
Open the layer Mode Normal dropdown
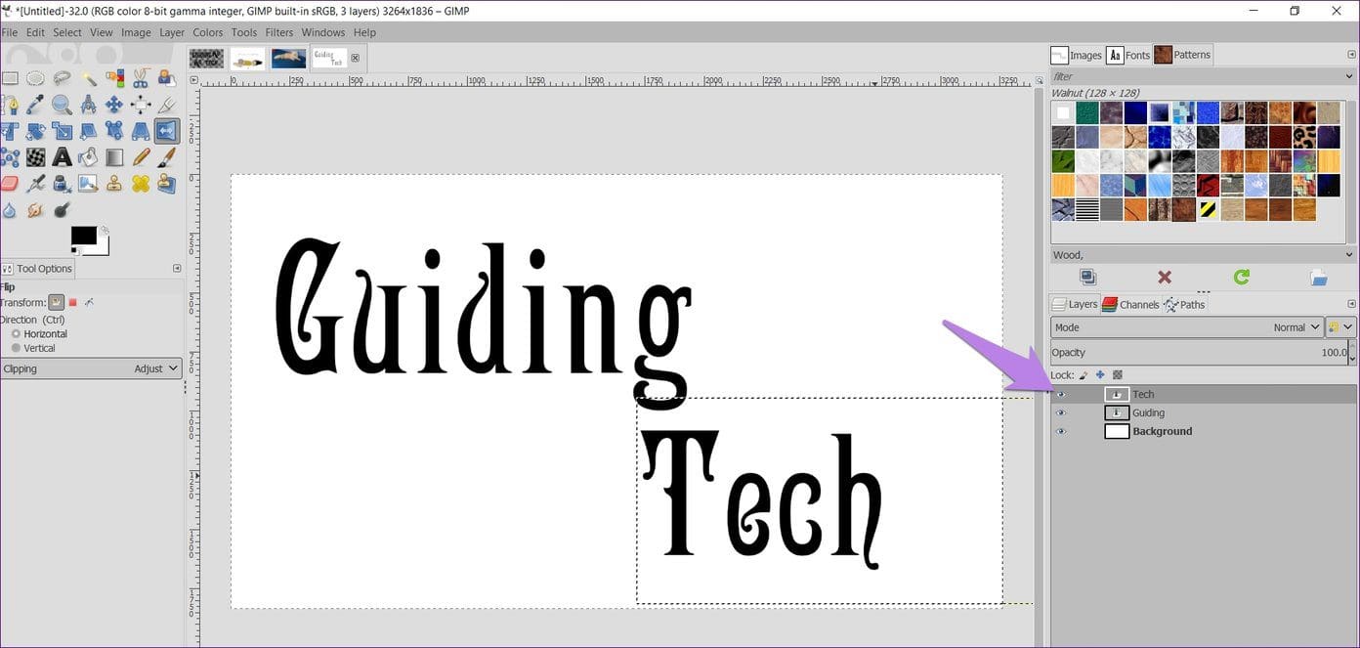pos(1187,327)
